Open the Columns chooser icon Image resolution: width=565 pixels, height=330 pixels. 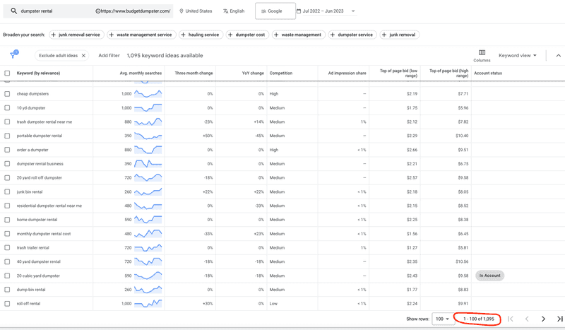pyautogui.click(x=482, y=53)
